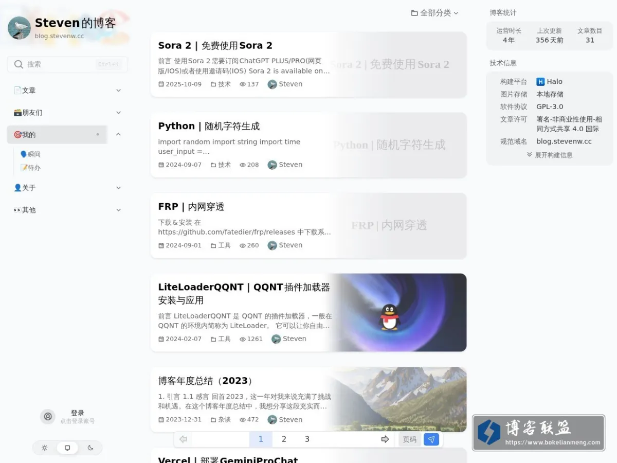Click the GPL-3.0 license text

tap(550, 107)
